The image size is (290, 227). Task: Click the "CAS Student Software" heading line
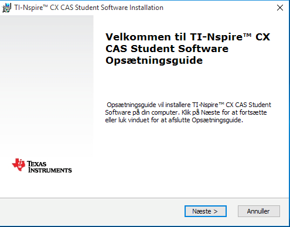coord(167,49)
